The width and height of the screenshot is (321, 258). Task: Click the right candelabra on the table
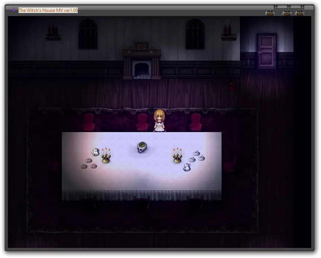tap(177, 155)
